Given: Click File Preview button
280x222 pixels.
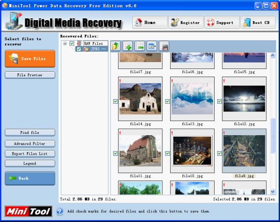Looking at the screenshot, I should [30, 75].
